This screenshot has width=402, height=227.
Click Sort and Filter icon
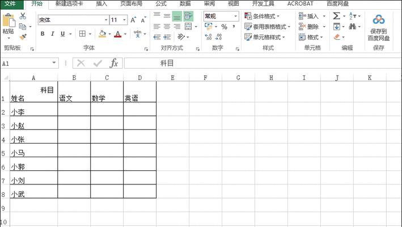(x=353, y=16)
